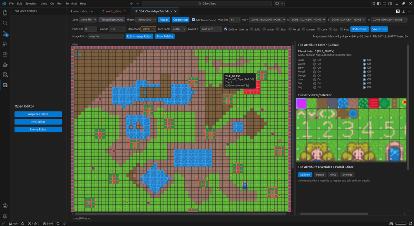Split the editor to the right
The image size is (414, 226).
pos(403,11)
